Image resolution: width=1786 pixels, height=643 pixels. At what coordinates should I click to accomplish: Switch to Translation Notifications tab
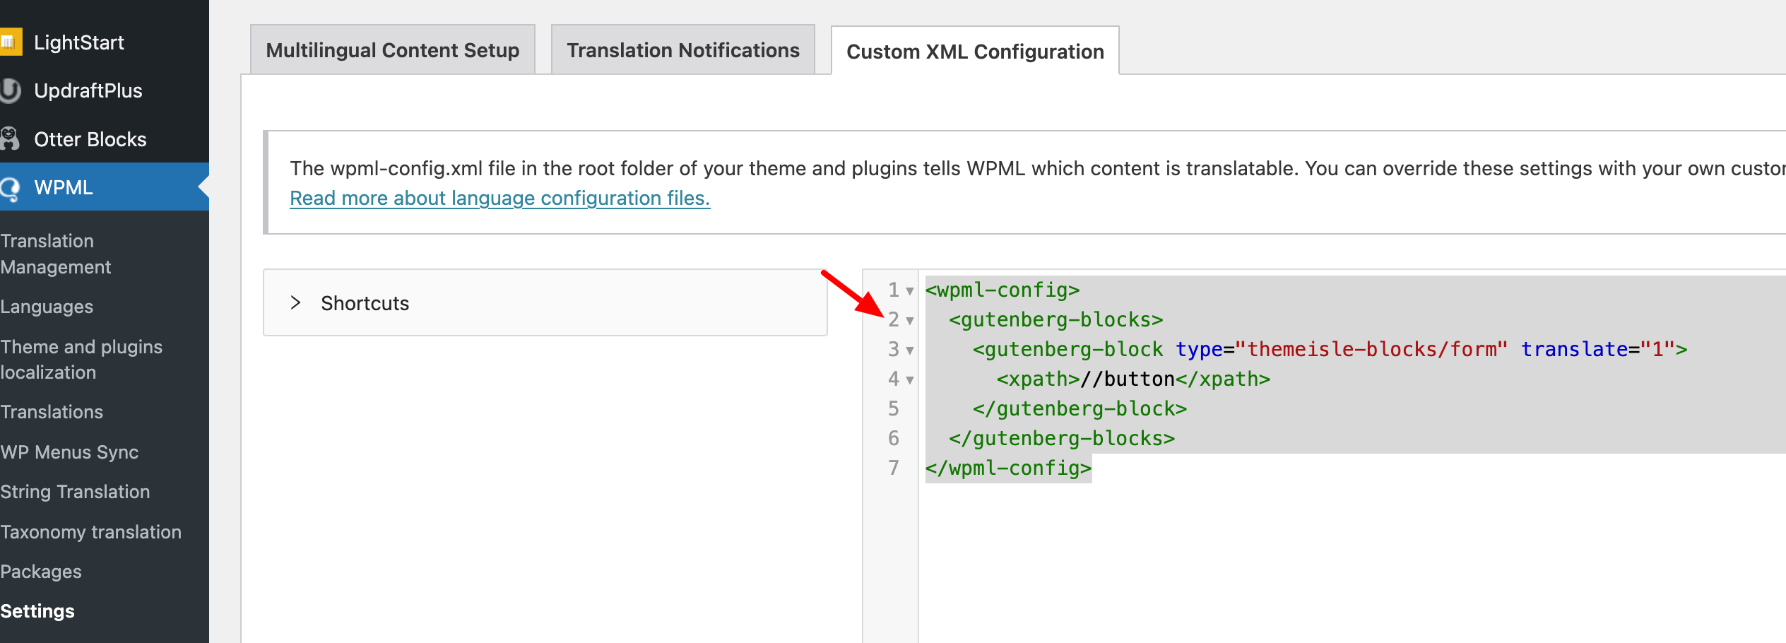pyautogui.click(x=683, y=50)
